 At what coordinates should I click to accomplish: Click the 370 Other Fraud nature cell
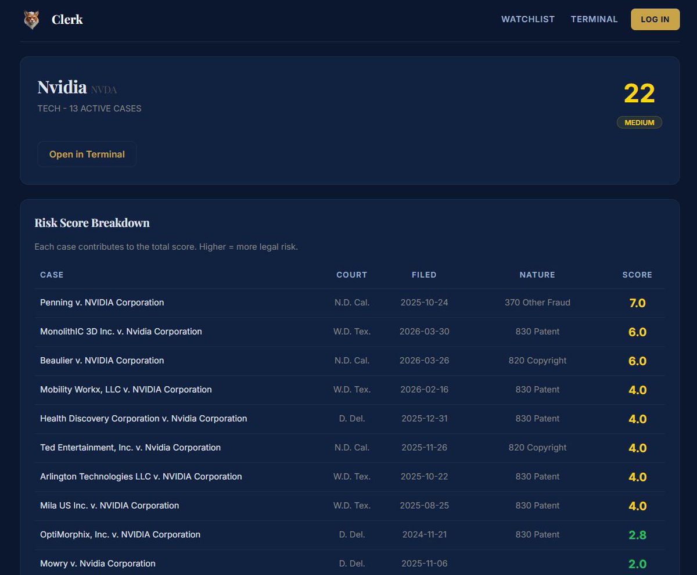[537, 303]
